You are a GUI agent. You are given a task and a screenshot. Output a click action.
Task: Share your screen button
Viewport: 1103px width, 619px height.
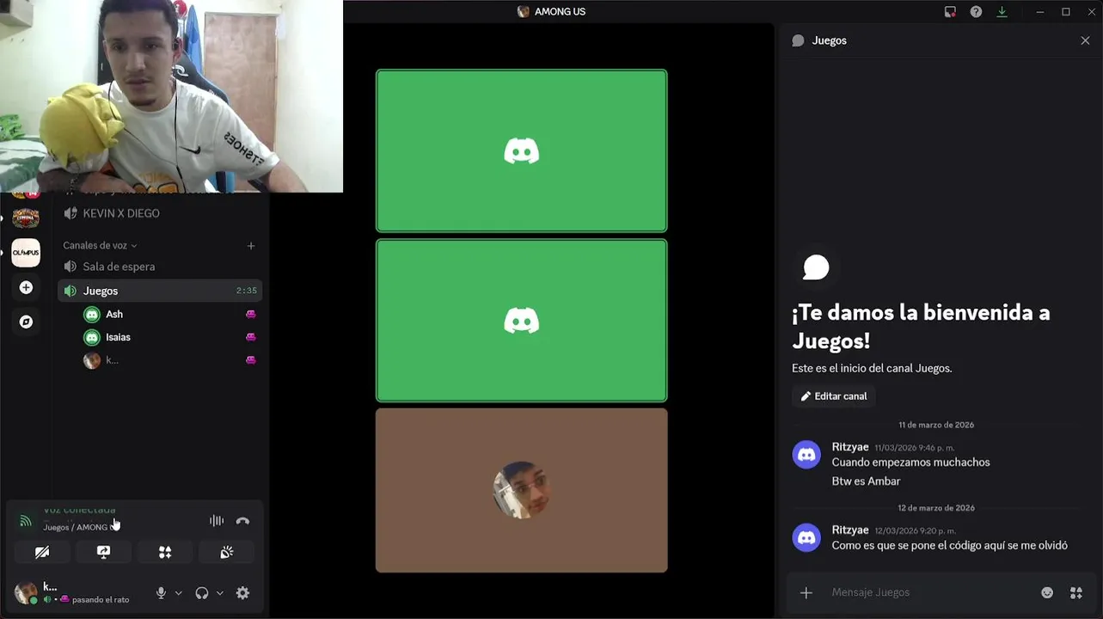104,552
